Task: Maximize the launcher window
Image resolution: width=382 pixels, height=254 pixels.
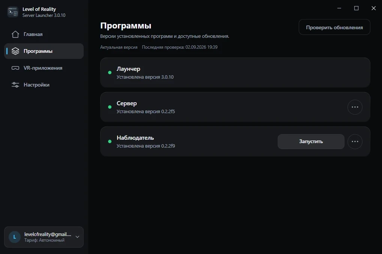Action: [356, 8]
